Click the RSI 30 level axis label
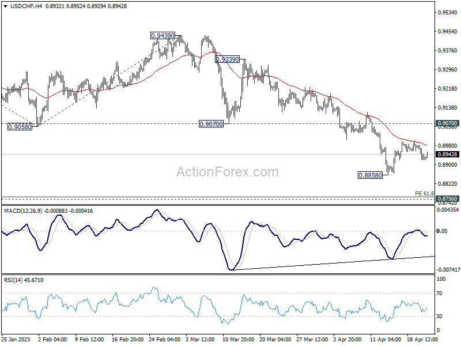The width and height of the screenshot is (461, 346). (439, 316)
